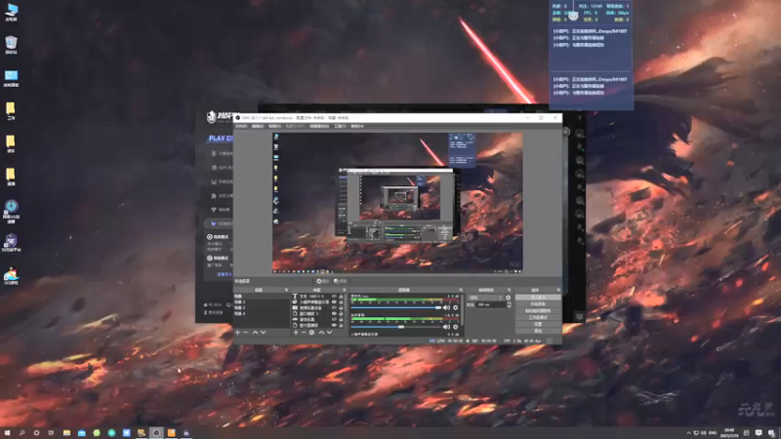Open Control Panel desktop icon
Viewport: 781px width, 439px height.
click(x=11, y=78)
